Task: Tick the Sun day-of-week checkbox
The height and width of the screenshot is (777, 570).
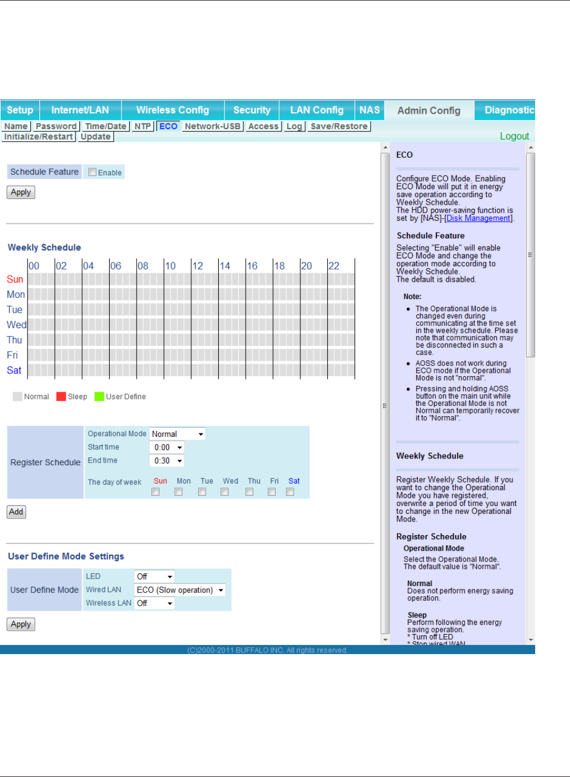Action: click(155, 492)
